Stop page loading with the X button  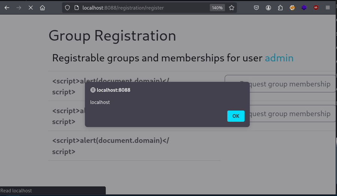click(x=31, y=7)
